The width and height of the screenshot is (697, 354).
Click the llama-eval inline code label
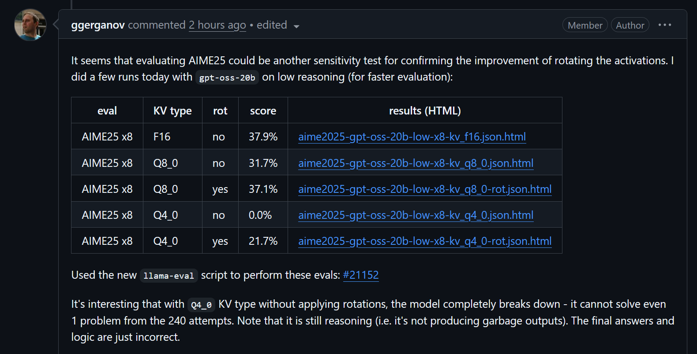click(169, 276)
